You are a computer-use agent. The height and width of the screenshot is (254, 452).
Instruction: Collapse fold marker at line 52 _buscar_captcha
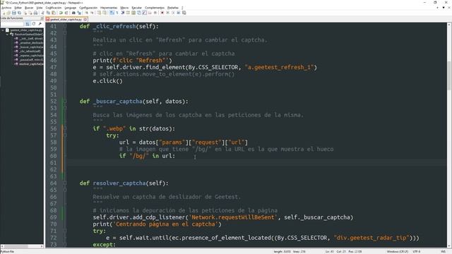pyautogui.click(x=65, y=102)
